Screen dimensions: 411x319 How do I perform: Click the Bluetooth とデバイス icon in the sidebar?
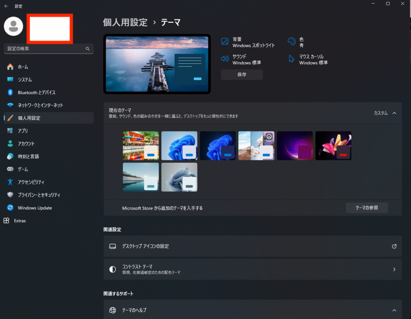point(10,93)
